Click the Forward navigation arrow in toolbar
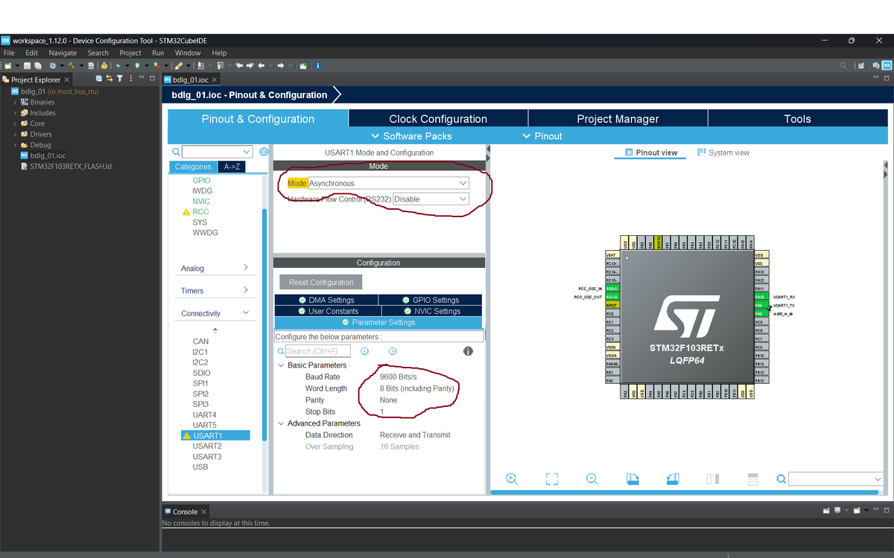 tap(280, 65)
